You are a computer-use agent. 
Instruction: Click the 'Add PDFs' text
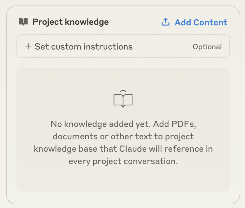(174, 124)
